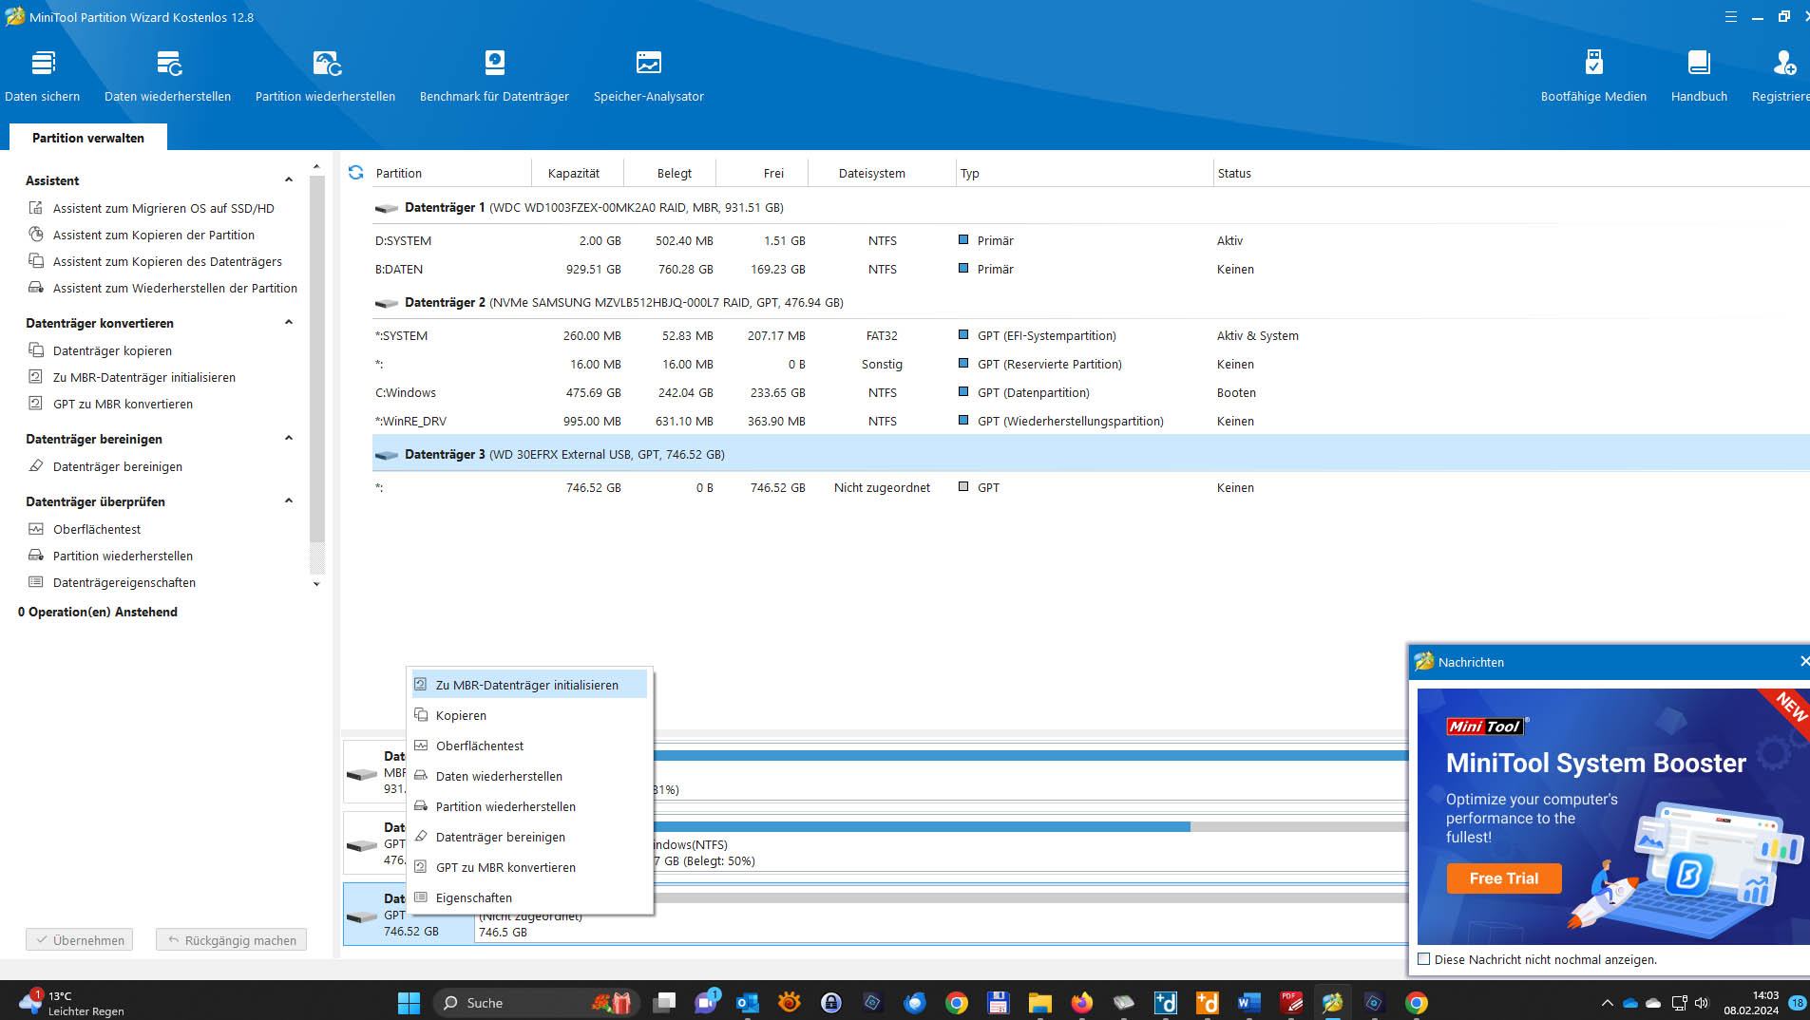
Task: Click Wiederherstellen der Partition assistant icon
Action: coord(36,288)
